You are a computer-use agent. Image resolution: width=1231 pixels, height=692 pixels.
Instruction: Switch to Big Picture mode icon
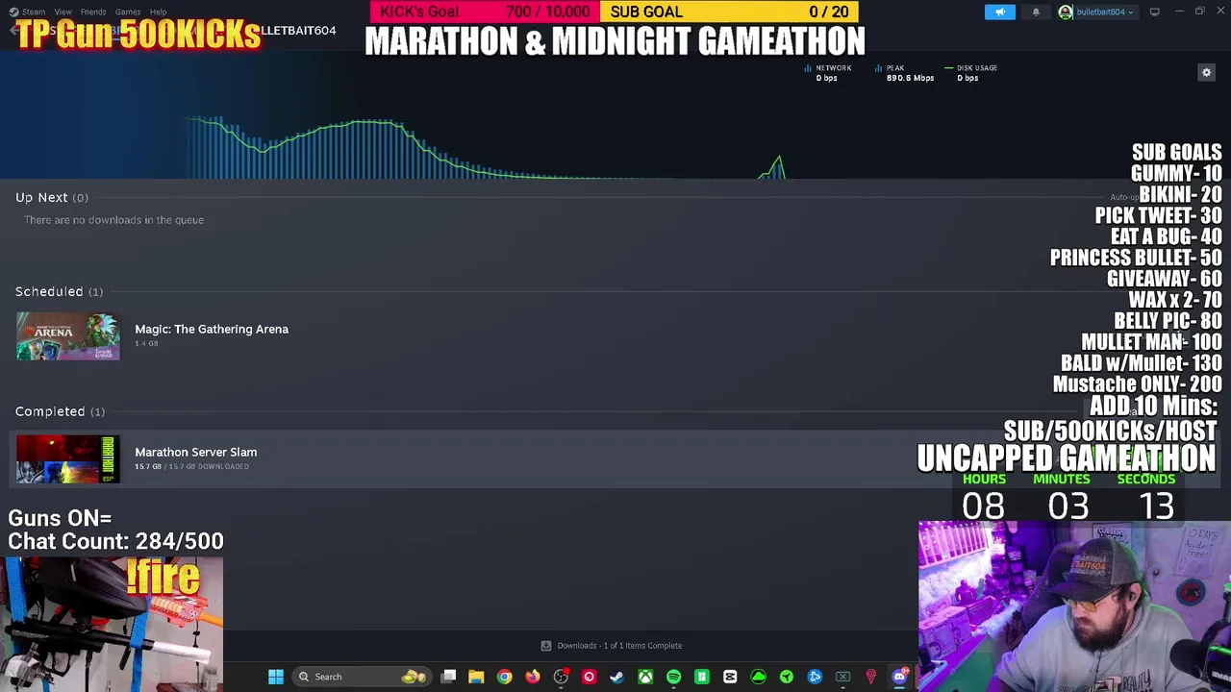coord(1154,12)
